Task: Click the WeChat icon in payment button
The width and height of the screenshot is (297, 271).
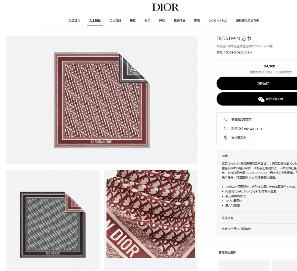Action: tap(261, 99)
